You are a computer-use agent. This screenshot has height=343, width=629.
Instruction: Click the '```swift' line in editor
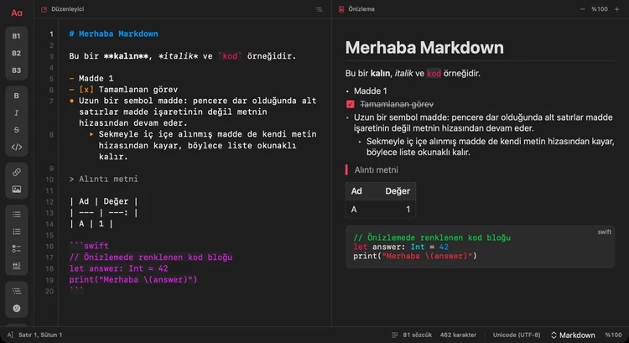point(89,246)
